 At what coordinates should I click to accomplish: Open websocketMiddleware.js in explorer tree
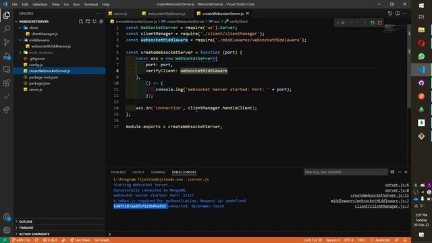click(x=51, y=47)
